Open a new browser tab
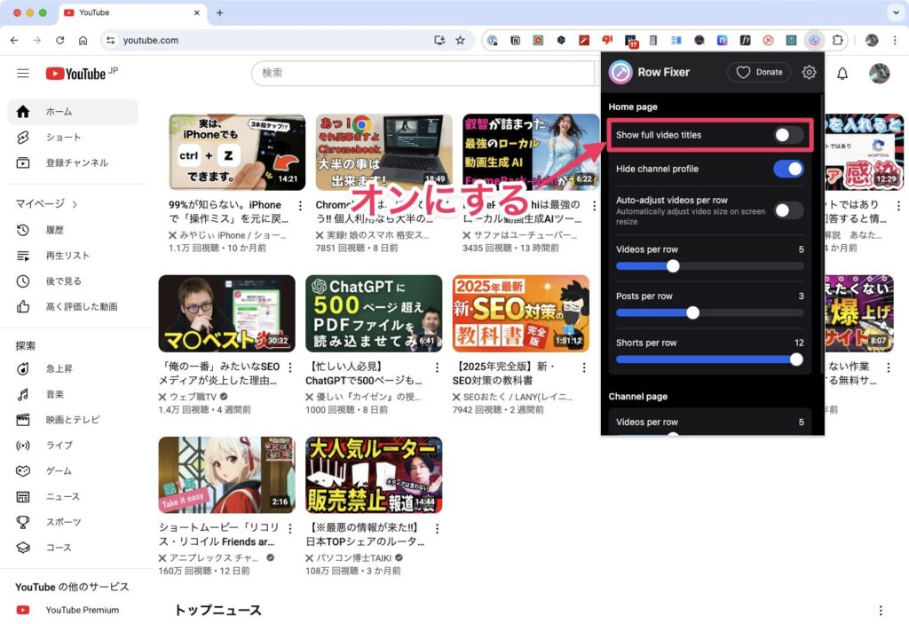Screen dimensions: 909x624 (x=220, y=12)
